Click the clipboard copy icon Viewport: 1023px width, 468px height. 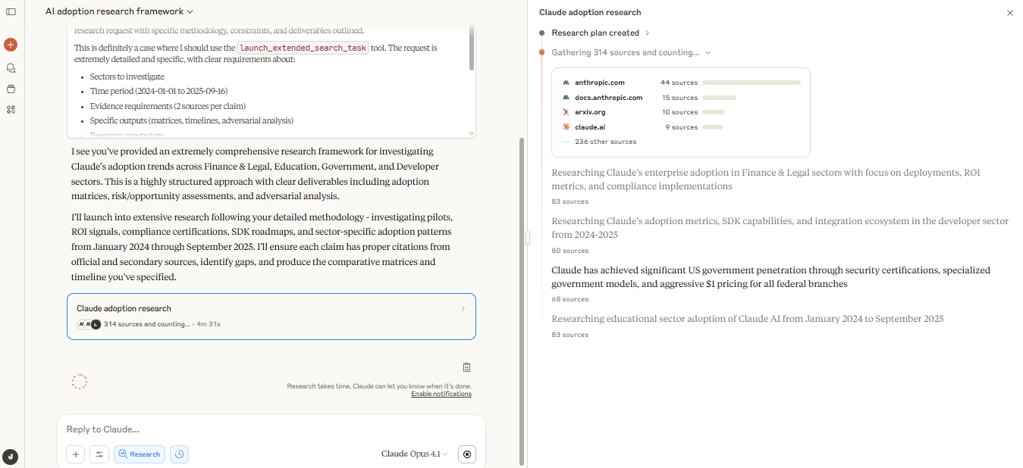click(466, 367)
